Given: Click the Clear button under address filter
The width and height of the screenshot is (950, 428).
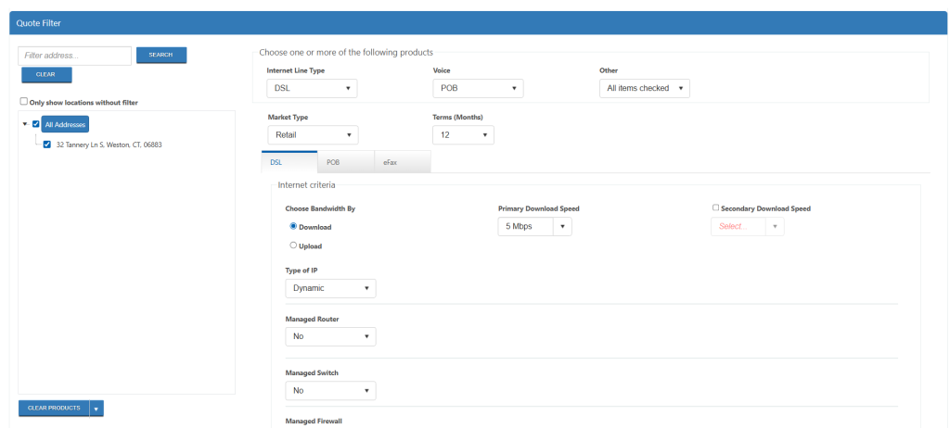Looking at the screenshot, I should [x=45, y=75].
